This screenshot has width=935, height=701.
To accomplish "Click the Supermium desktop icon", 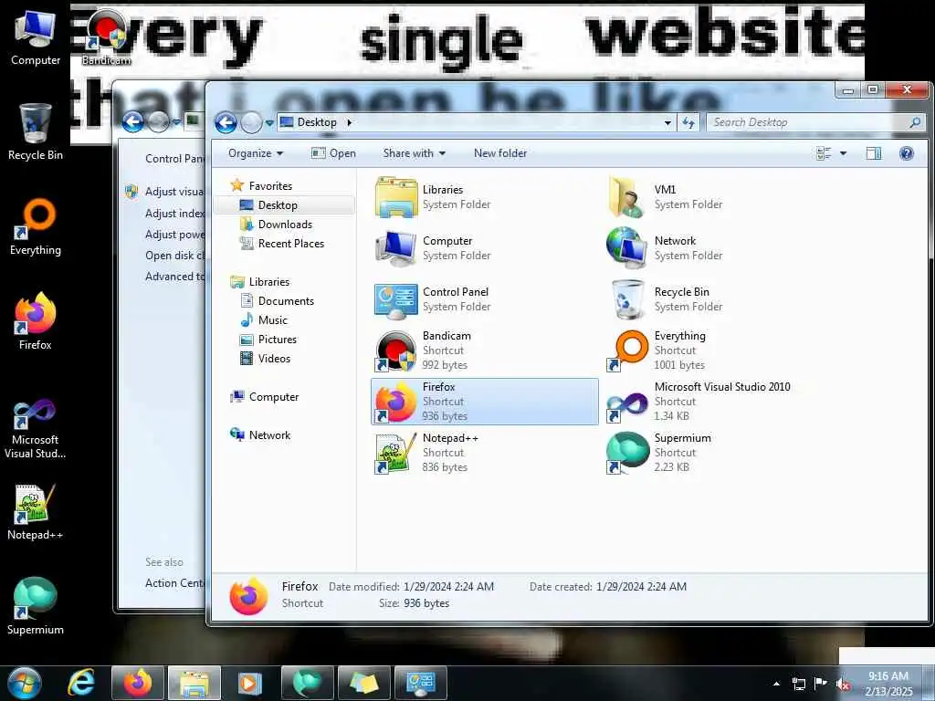I will (36, 607).
